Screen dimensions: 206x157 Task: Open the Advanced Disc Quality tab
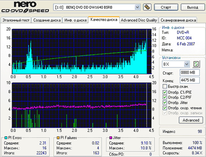[x=139, y=20]
